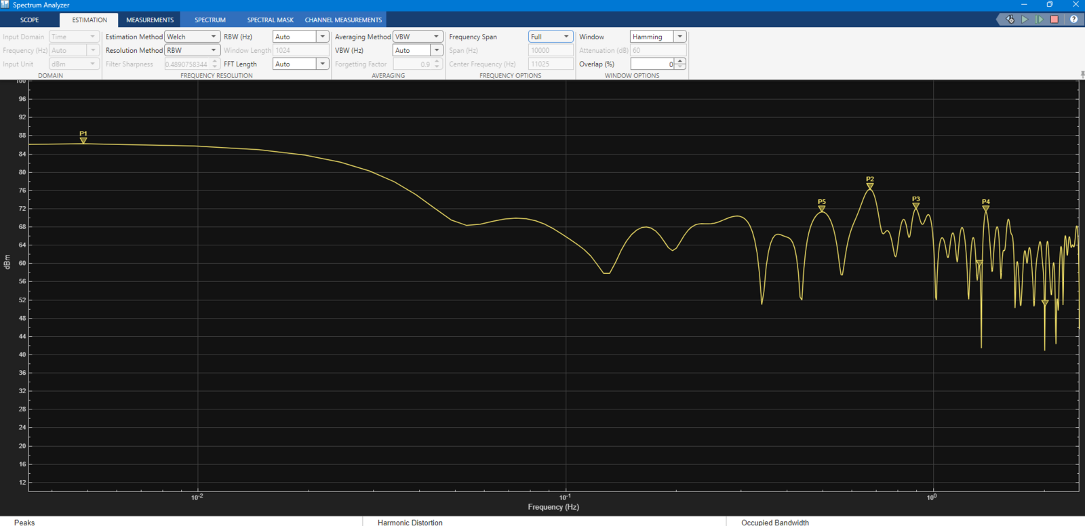Open the Resolution Method RBW dropdown

click(192, 50)
